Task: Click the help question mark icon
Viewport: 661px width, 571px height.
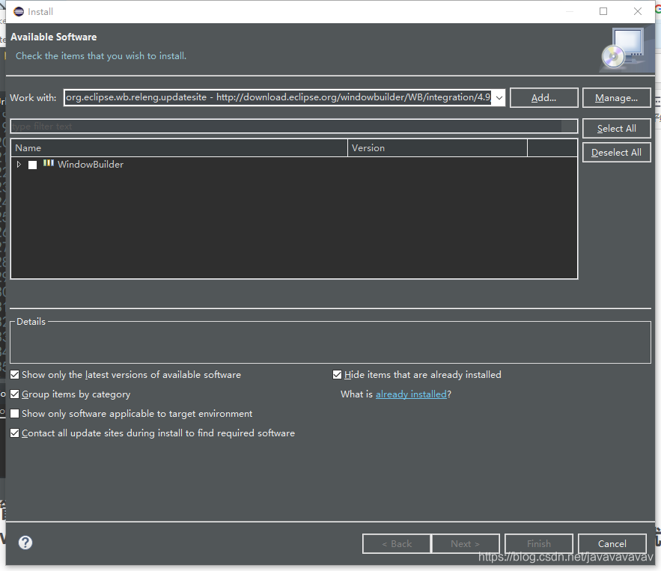Action: (25, 543)
